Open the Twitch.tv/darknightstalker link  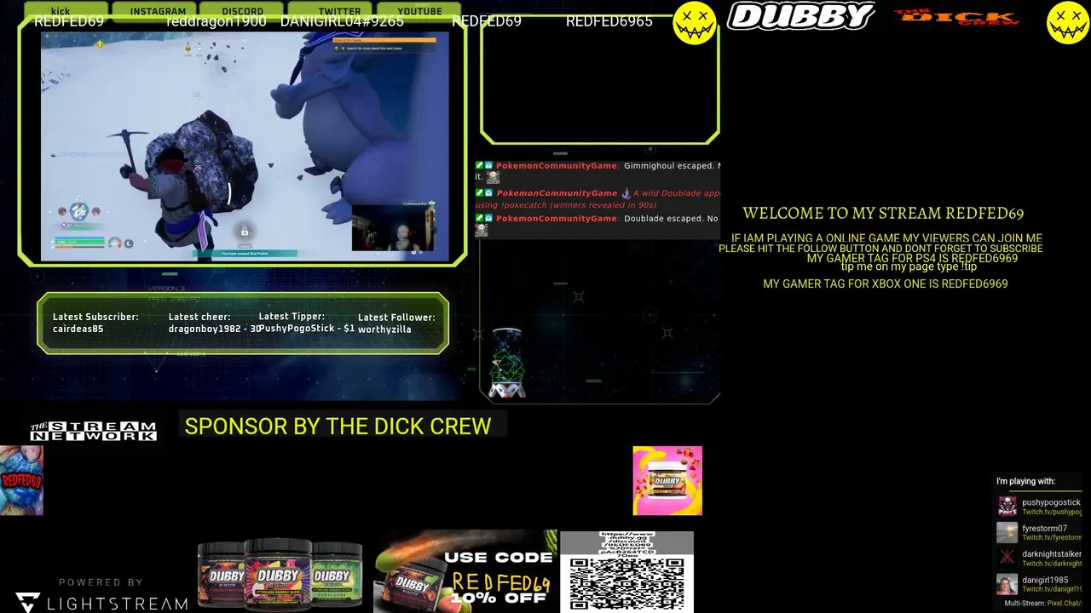point(1052,564)
